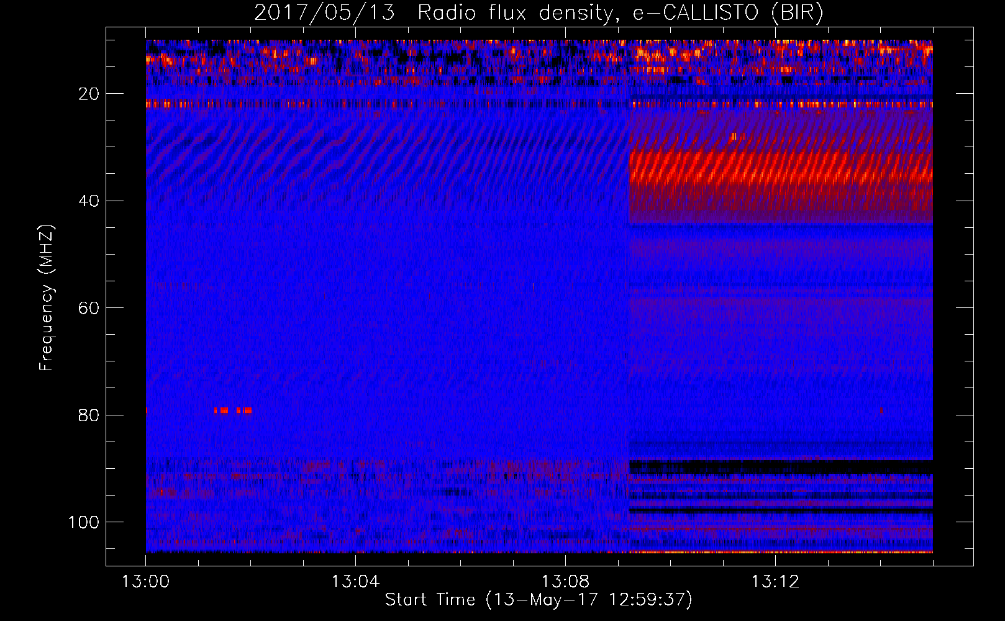Click the 80 MHz frequency tick label

(x=89, y=415)
